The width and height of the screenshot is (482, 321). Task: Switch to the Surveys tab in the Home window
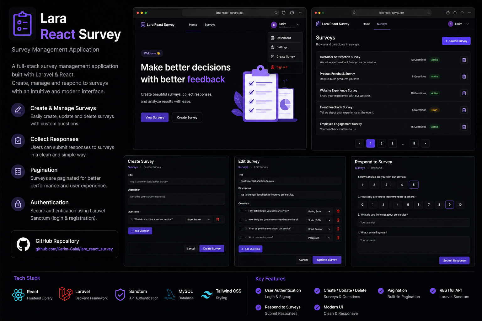(x=210, y=25)
